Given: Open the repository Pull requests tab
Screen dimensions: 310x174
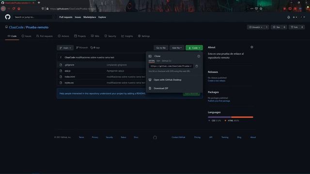Looking at the screenshot, I should [x=45, y=36].
